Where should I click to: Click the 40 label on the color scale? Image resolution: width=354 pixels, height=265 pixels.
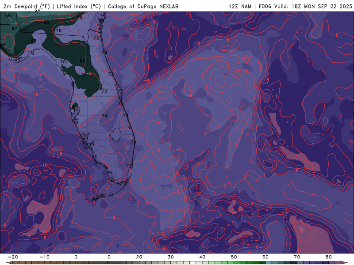click(202, 257)
